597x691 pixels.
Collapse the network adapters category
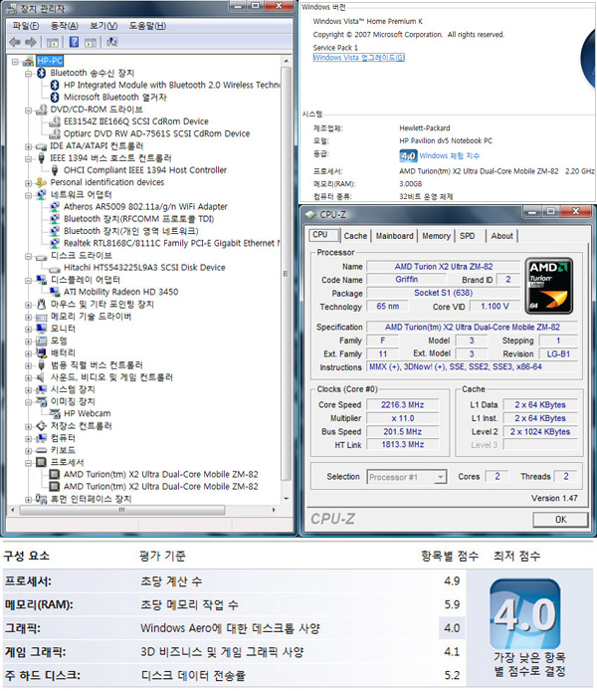29,195
